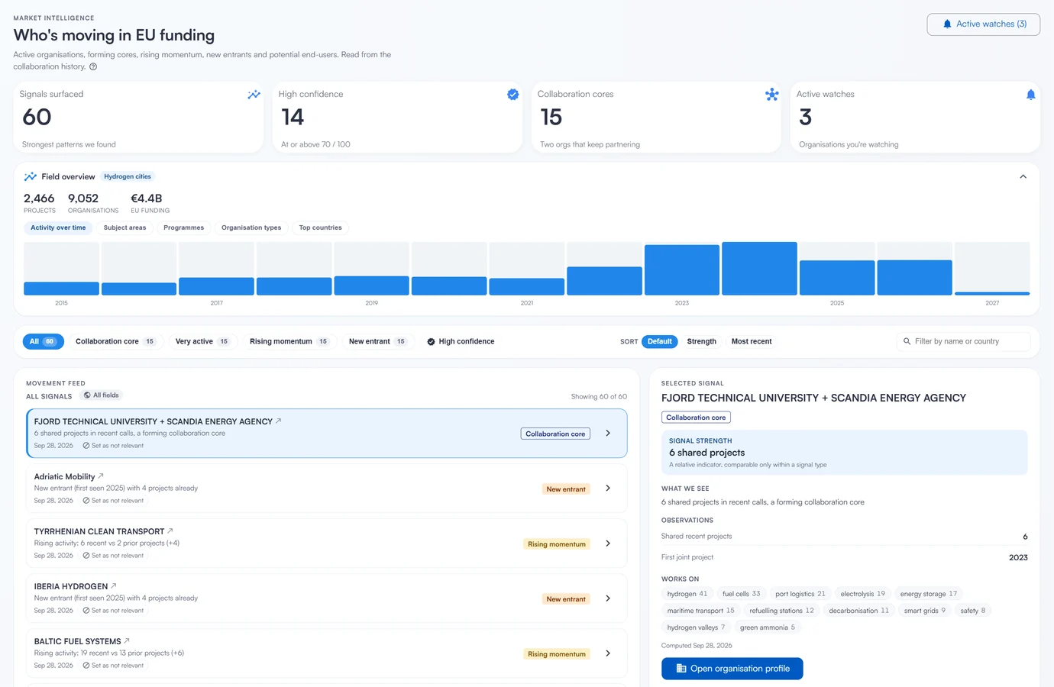
Task: Click the smart grids 9 topic tag
Action: (x=925, y=611)
